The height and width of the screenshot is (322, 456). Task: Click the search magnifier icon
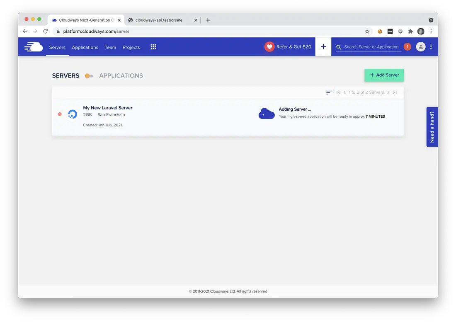pyautogui.click(x=339, y=47)
